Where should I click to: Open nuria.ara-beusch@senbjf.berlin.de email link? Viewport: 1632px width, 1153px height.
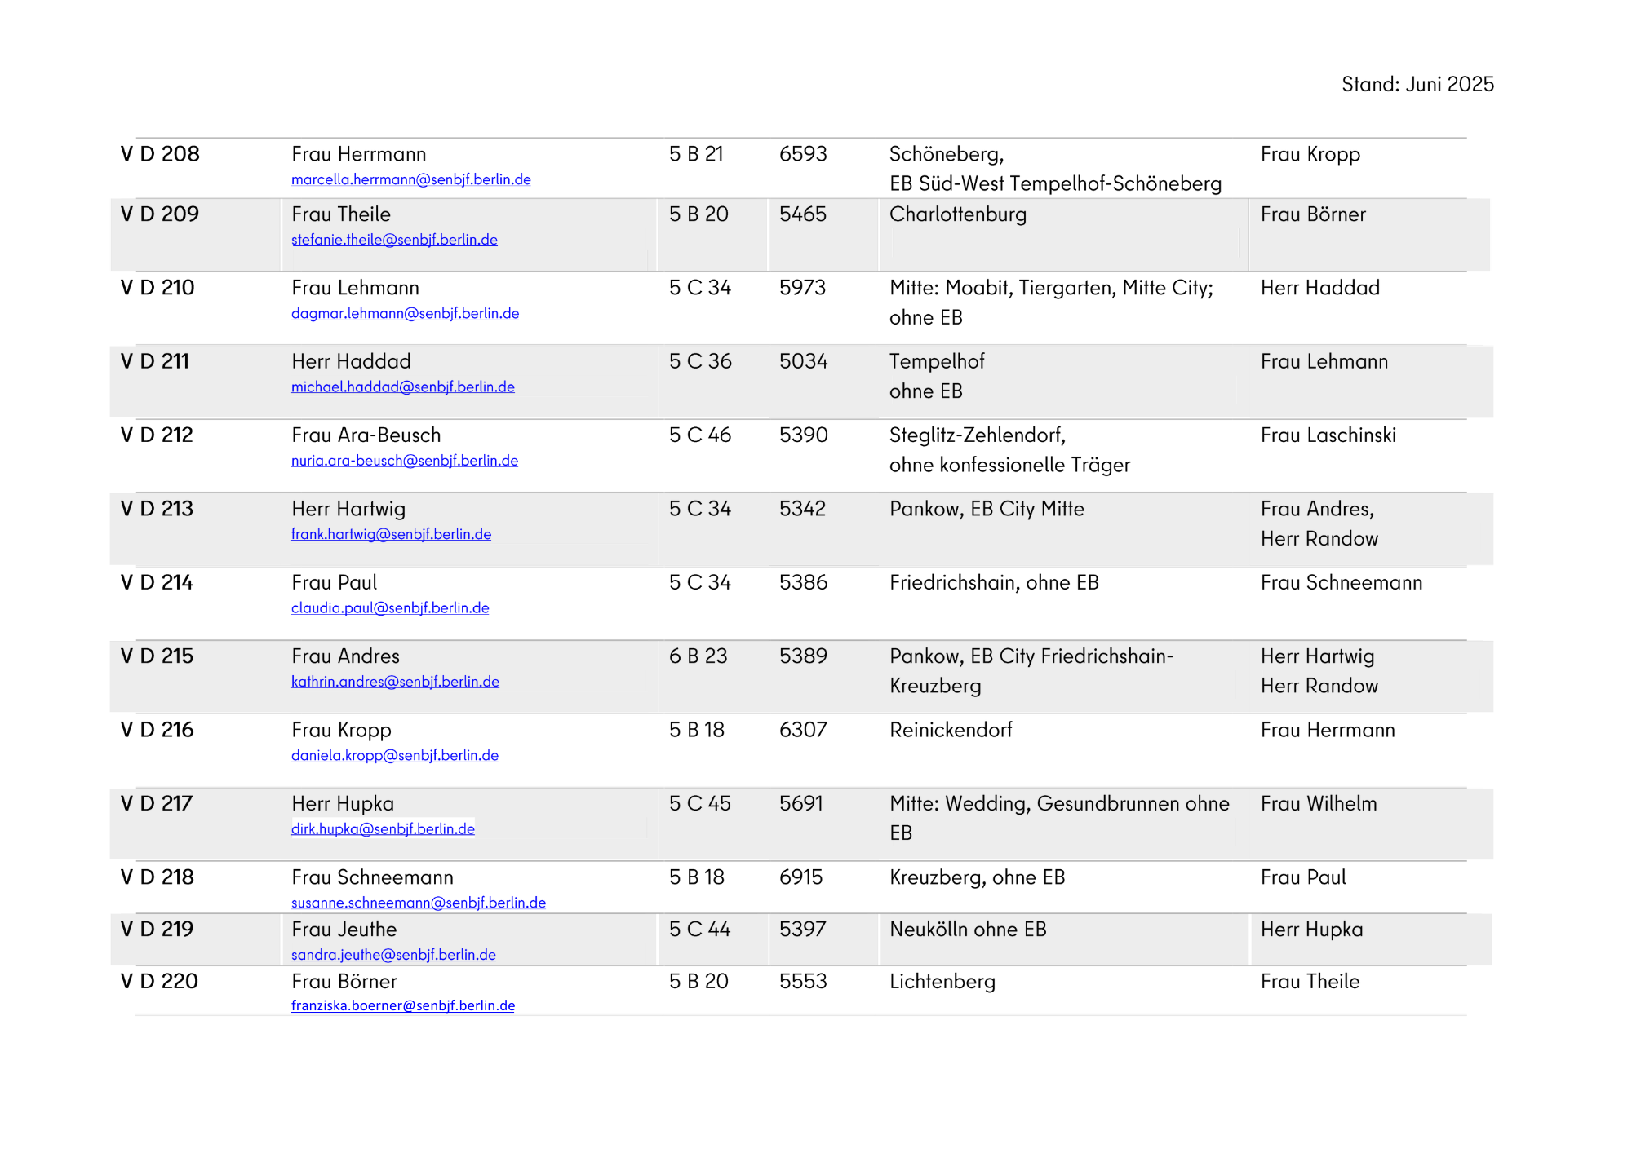[404, 461]
